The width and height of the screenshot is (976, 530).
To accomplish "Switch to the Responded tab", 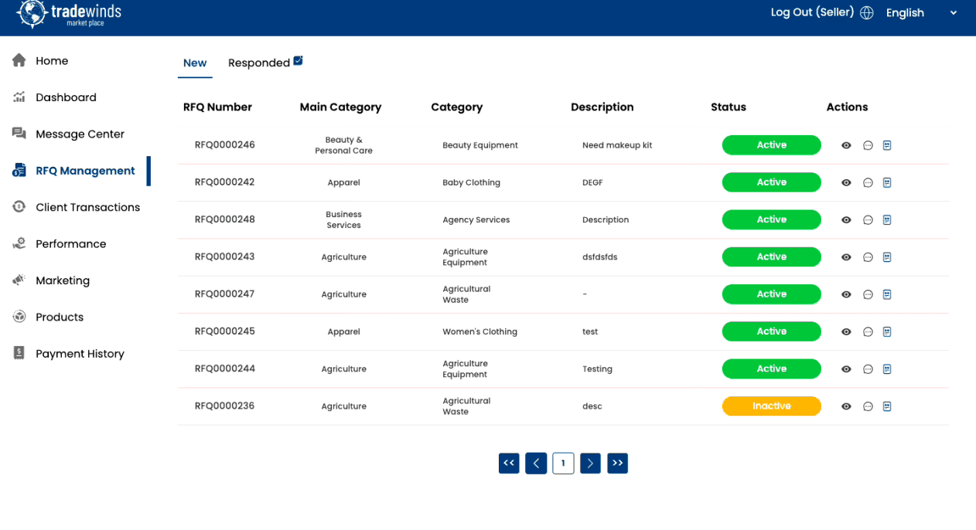I will [265, 63].
